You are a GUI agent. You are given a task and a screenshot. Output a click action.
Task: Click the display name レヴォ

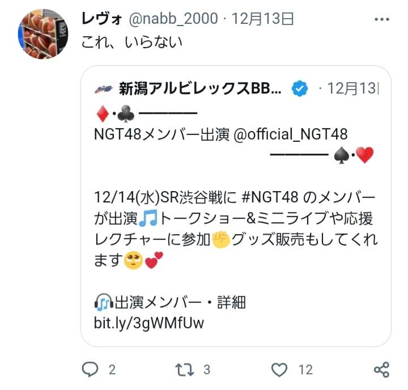(102, 19)
